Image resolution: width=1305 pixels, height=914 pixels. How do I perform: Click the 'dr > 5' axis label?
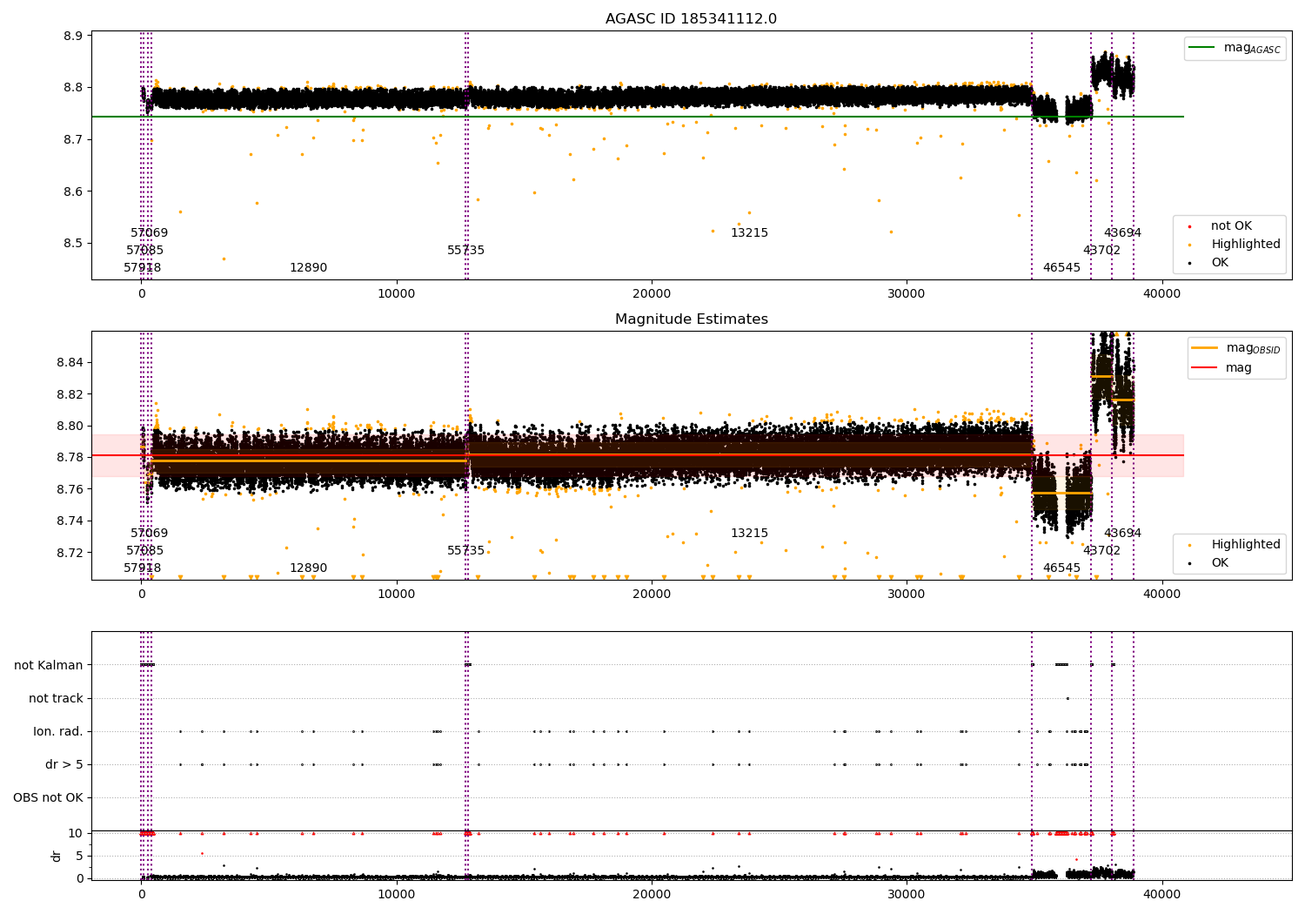coord(64,765)
